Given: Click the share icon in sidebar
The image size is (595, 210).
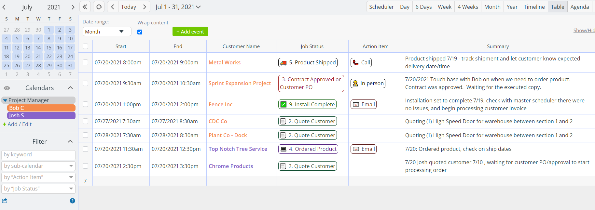Looking at the screenshot, I should point(5,201).
